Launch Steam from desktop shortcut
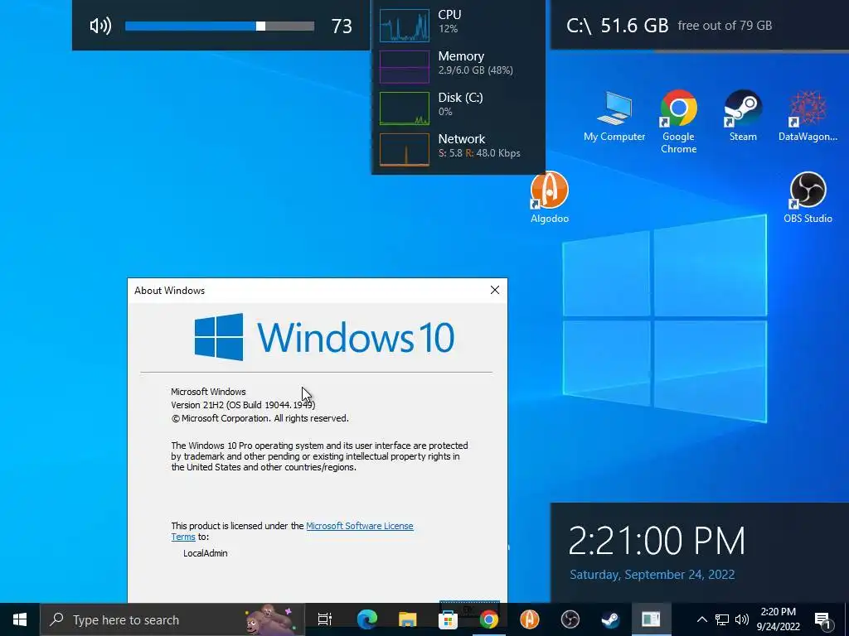 point(743,116)
